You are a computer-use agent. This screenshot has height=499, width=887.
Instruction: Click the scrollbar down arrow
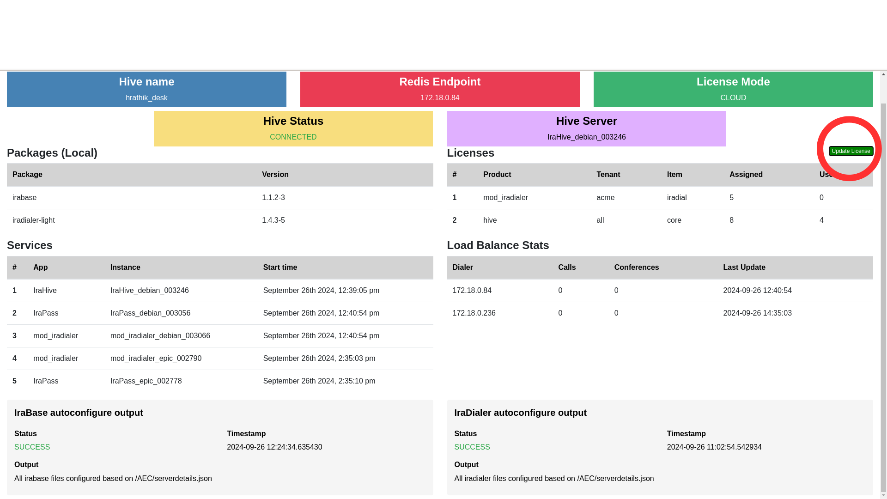click(883, 495)
